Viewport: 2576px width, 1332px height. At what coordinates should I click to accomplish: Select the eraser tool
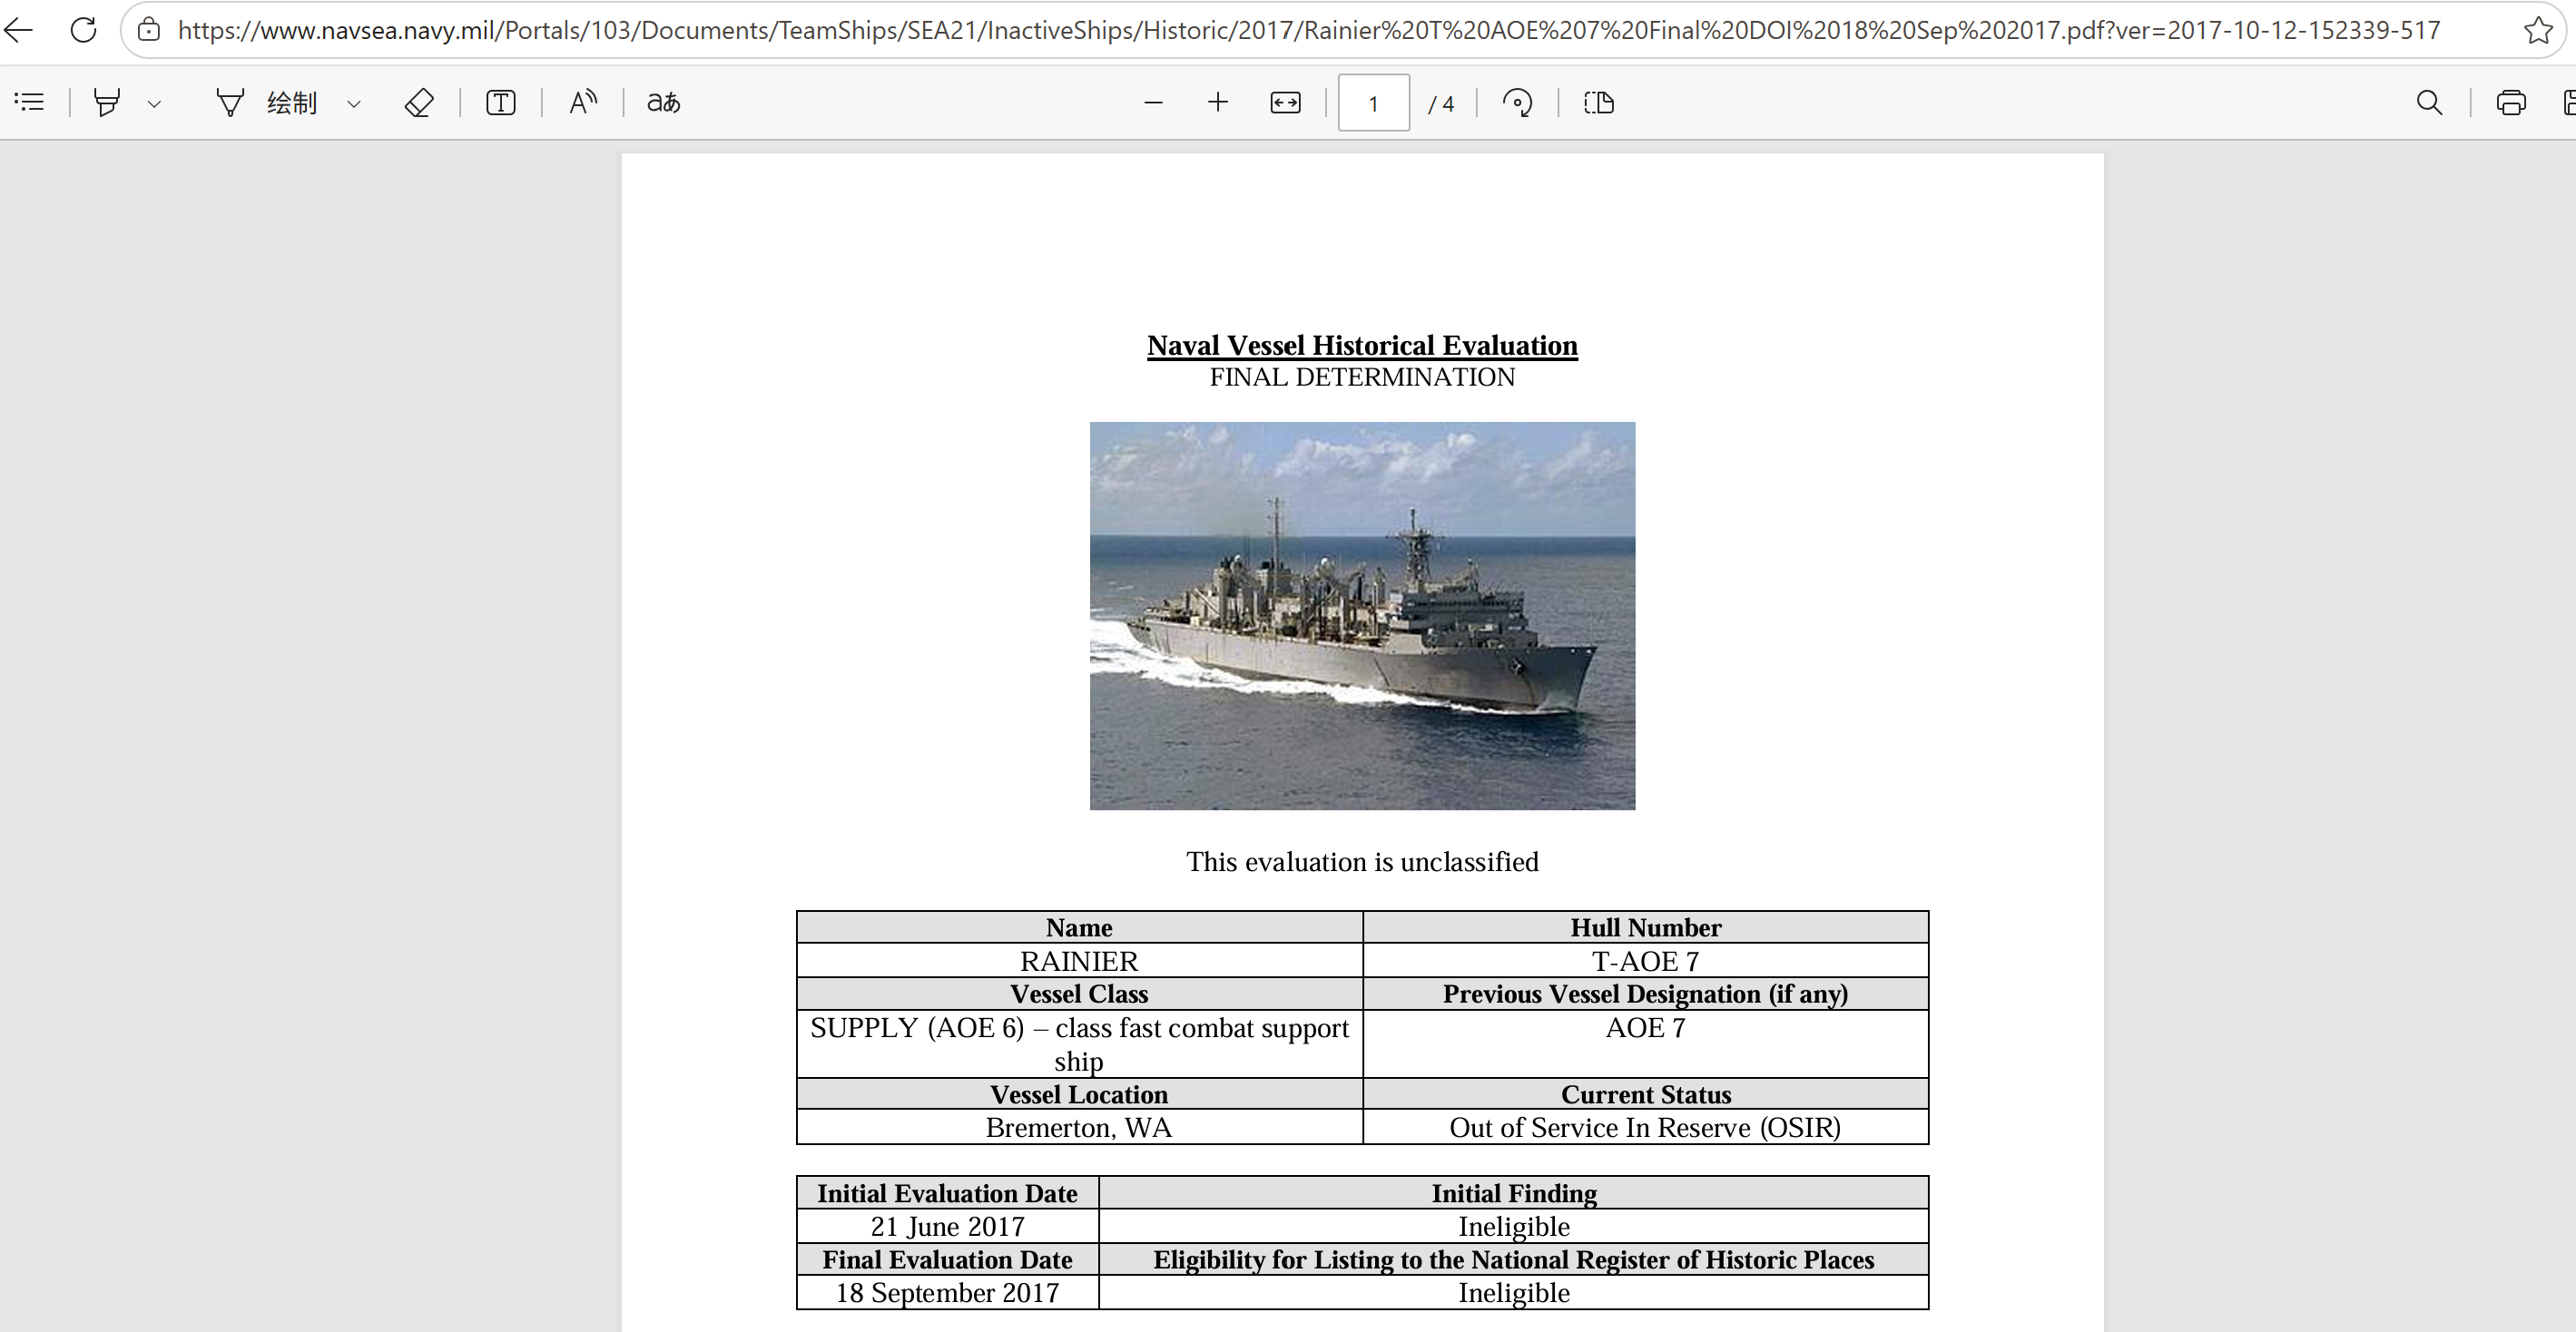419,102
